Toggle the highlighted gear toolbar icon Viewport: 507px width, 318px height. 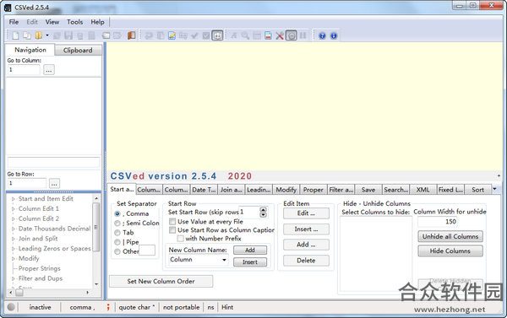292,35
